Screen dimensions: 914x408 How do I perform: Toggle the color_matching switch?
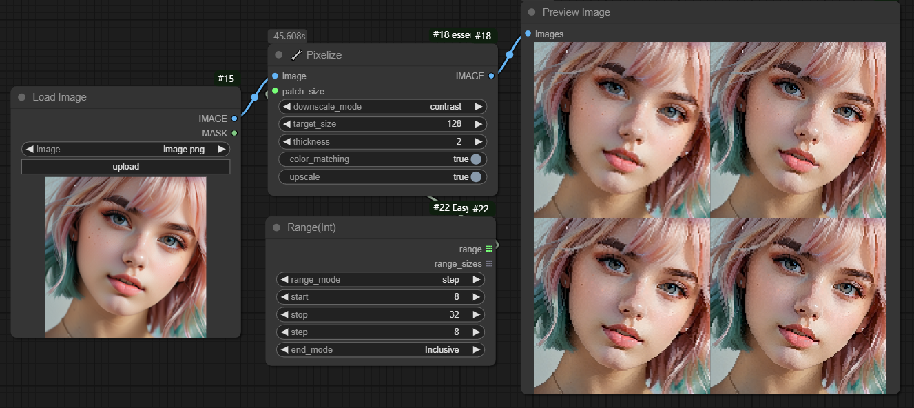pyautogui.click(x=475, y=159)
